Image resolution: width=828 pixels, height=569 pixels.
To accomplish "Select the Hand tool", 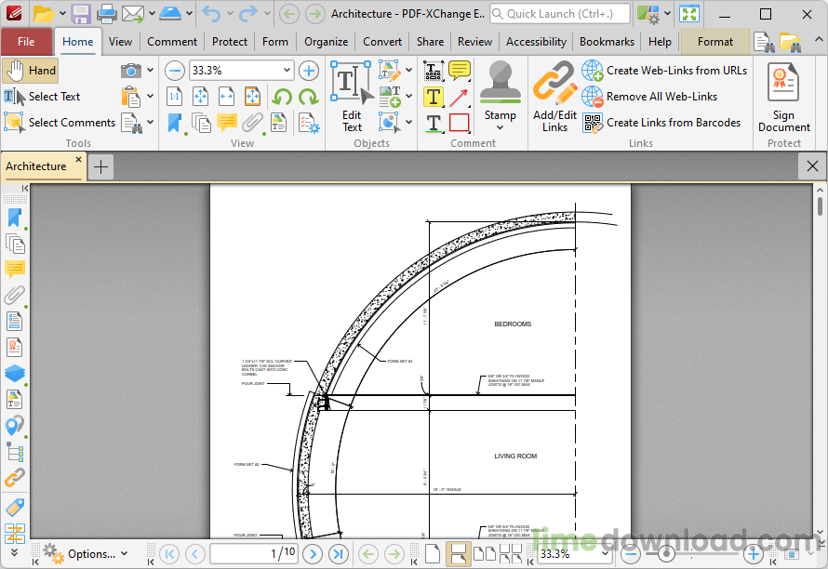I will [x=30, y=70].
